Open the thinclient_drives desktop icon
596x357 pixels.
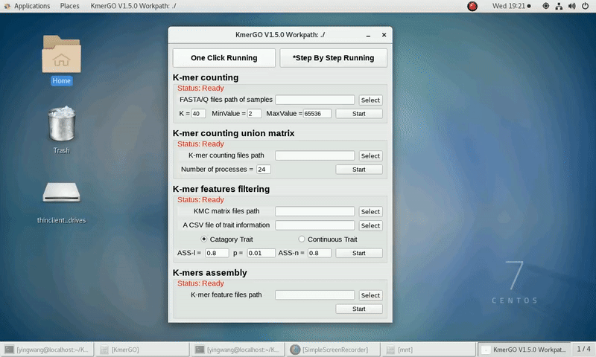point(61,202)
